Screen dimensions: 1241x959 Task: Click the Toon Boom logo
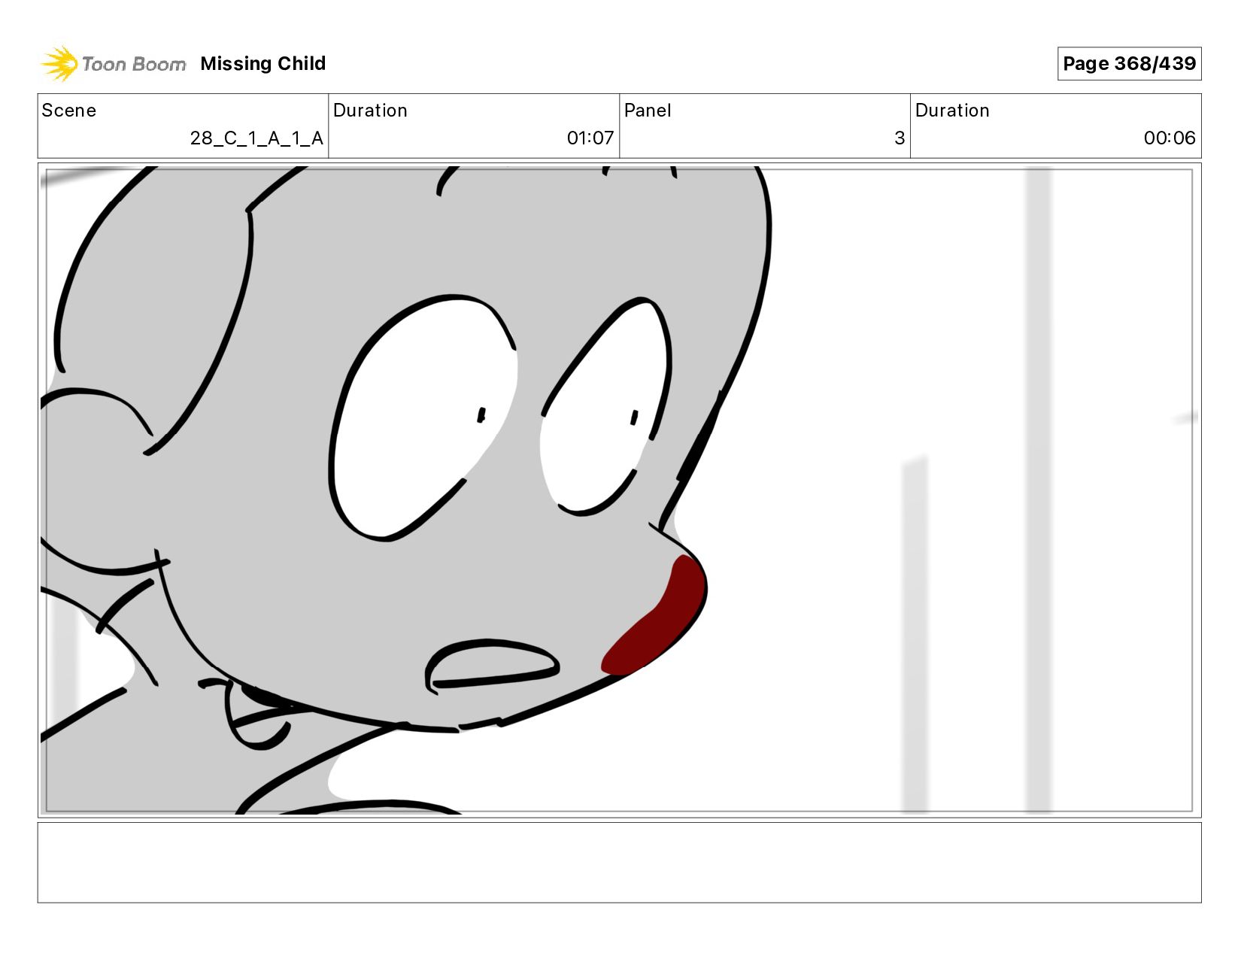tap(113, 64)
